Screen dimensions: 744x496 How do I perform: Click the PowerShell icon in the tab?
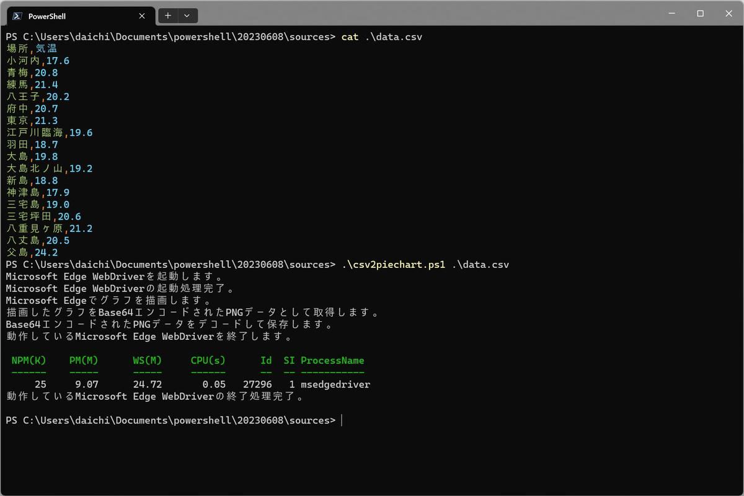tap(18, 16)
